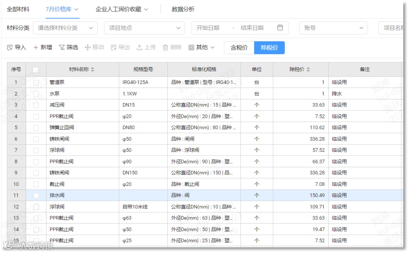The image size is (409, 253).
Task: Open the 项目地点 dropdown
Action: 145,28
